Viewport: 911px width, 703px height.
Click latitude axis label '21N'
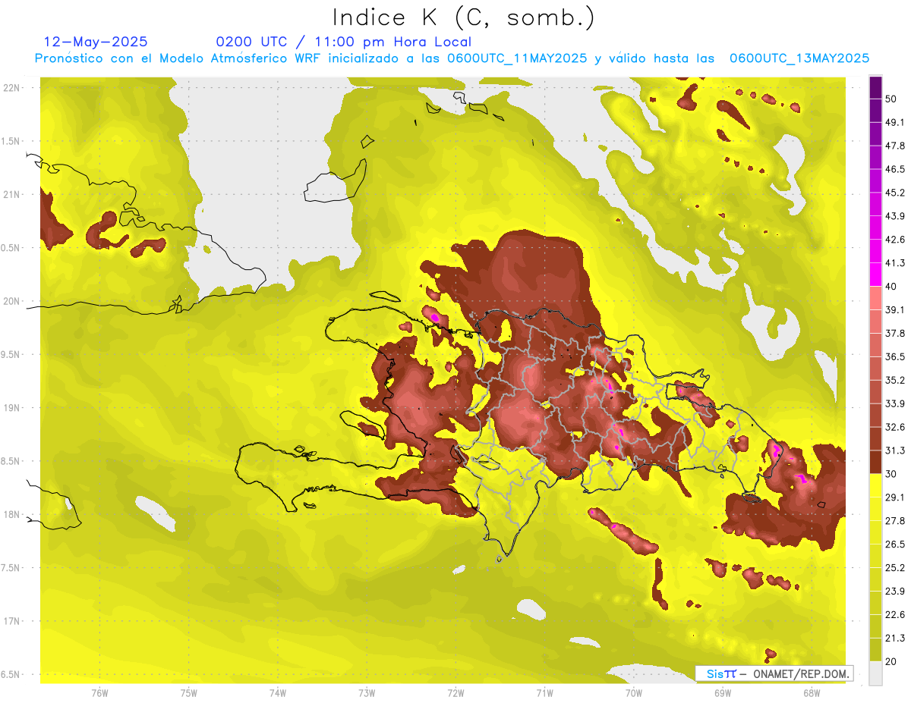pyautogui.click(x=12, y=194)
